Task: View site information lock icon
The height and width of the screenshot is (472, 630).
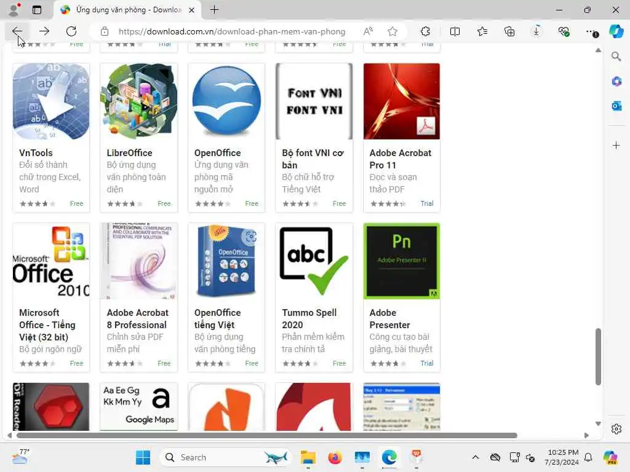Action: (105, 31)
